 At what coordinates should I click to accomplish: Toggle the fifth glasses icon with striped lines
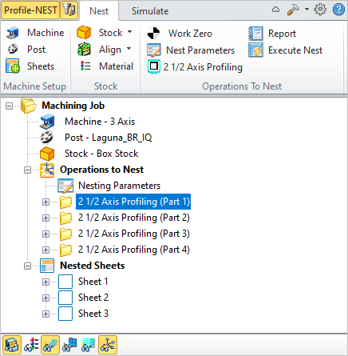(x=89, y=345)
